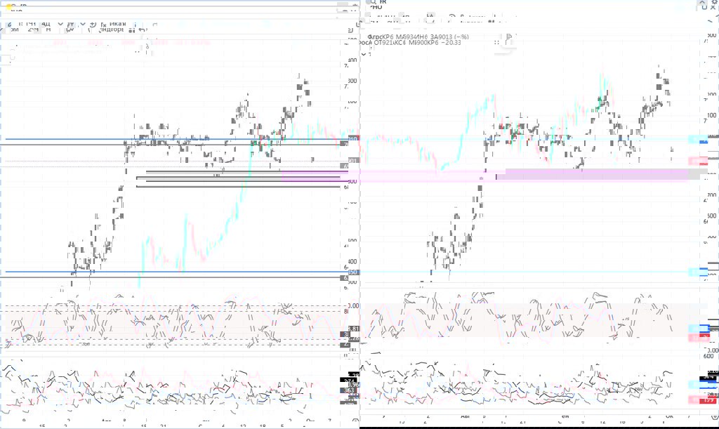The height and width of the screenshot is (429, 719).
Task: Click the blue oscillator value label on right pane
Action: [699, 328]
